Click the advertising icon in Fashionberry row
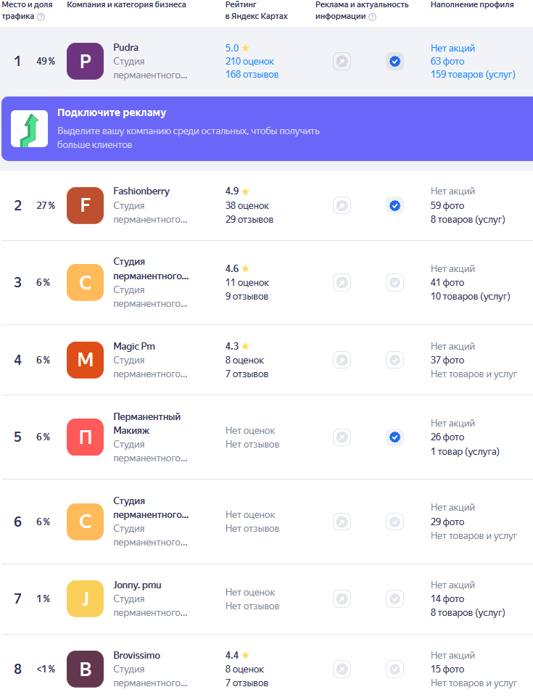This screenshot has height=700, width=533. [x=342, y=205]
